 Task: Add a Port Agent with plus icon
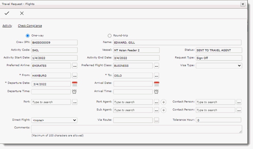pos(164,102)
